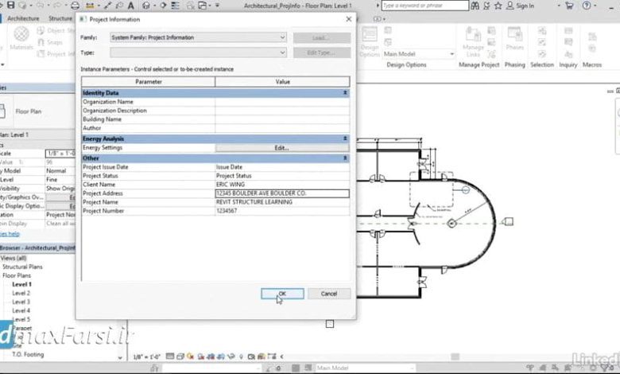Click the Print icon in Quick Access toolbar
620x374 pixels.
[75, 6]
